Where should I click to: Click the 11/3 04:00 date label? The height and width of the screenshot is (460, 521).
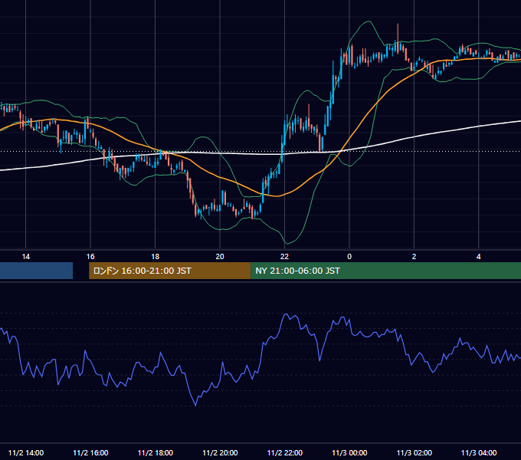(x=479, y=452)
